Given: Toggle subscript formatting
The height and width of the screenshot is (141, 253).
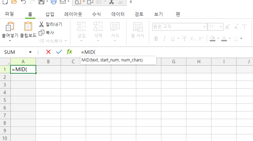Looking at the screenshot, I should (192, 39).
